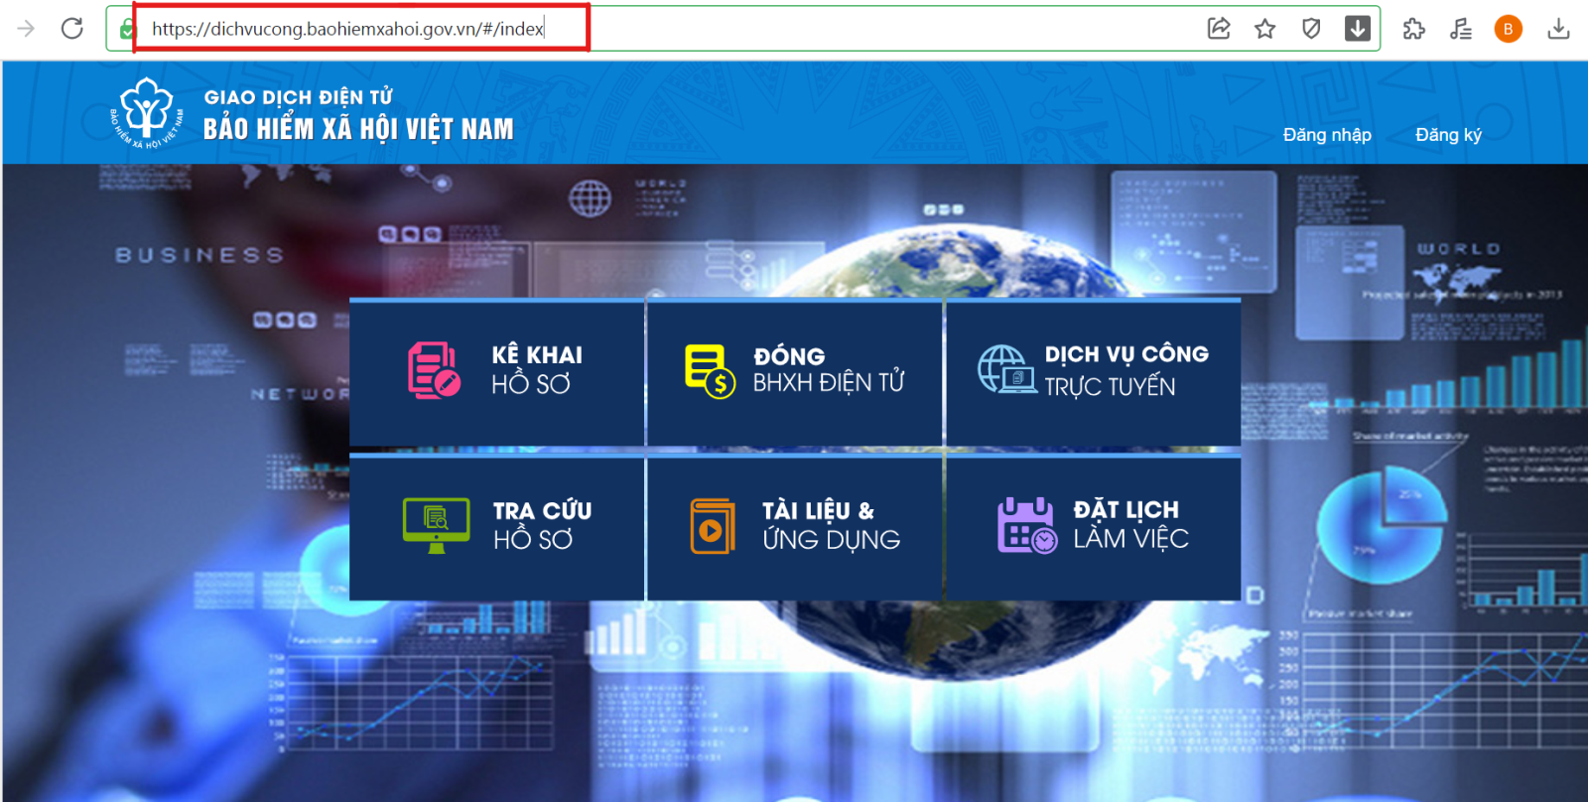Open the Tài Liệu & Ứng Dụng tile
The width and height of the screenshot is (1588, 802).
795,528
